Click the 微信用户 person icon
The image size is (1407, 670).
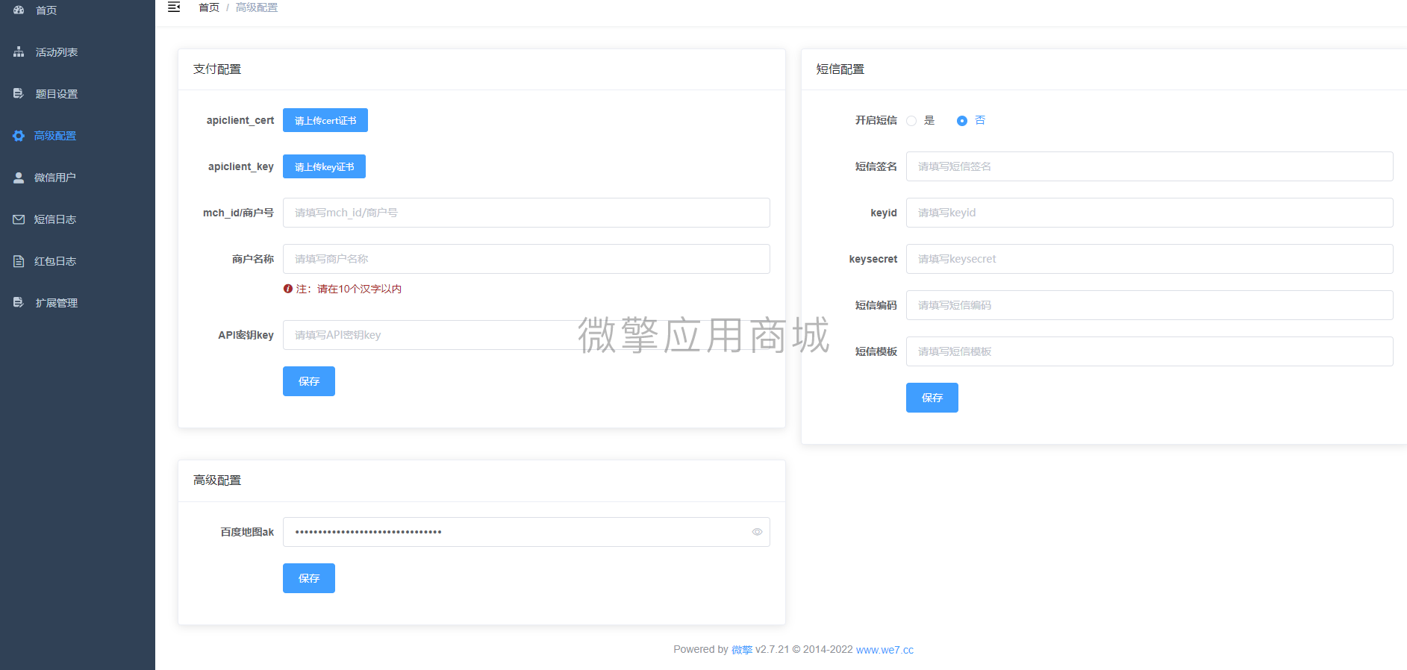19,178
